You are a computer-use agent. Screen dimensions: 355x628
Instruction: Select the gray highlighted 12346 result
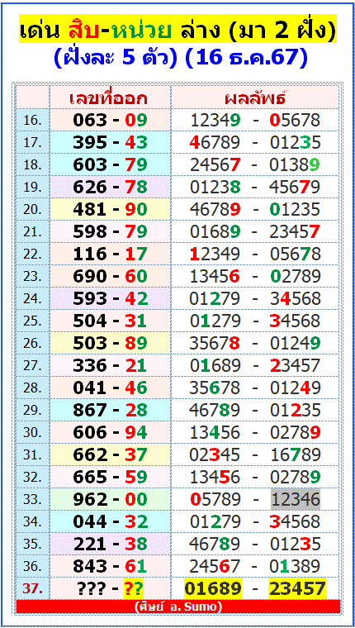click(x=296, y=499)
